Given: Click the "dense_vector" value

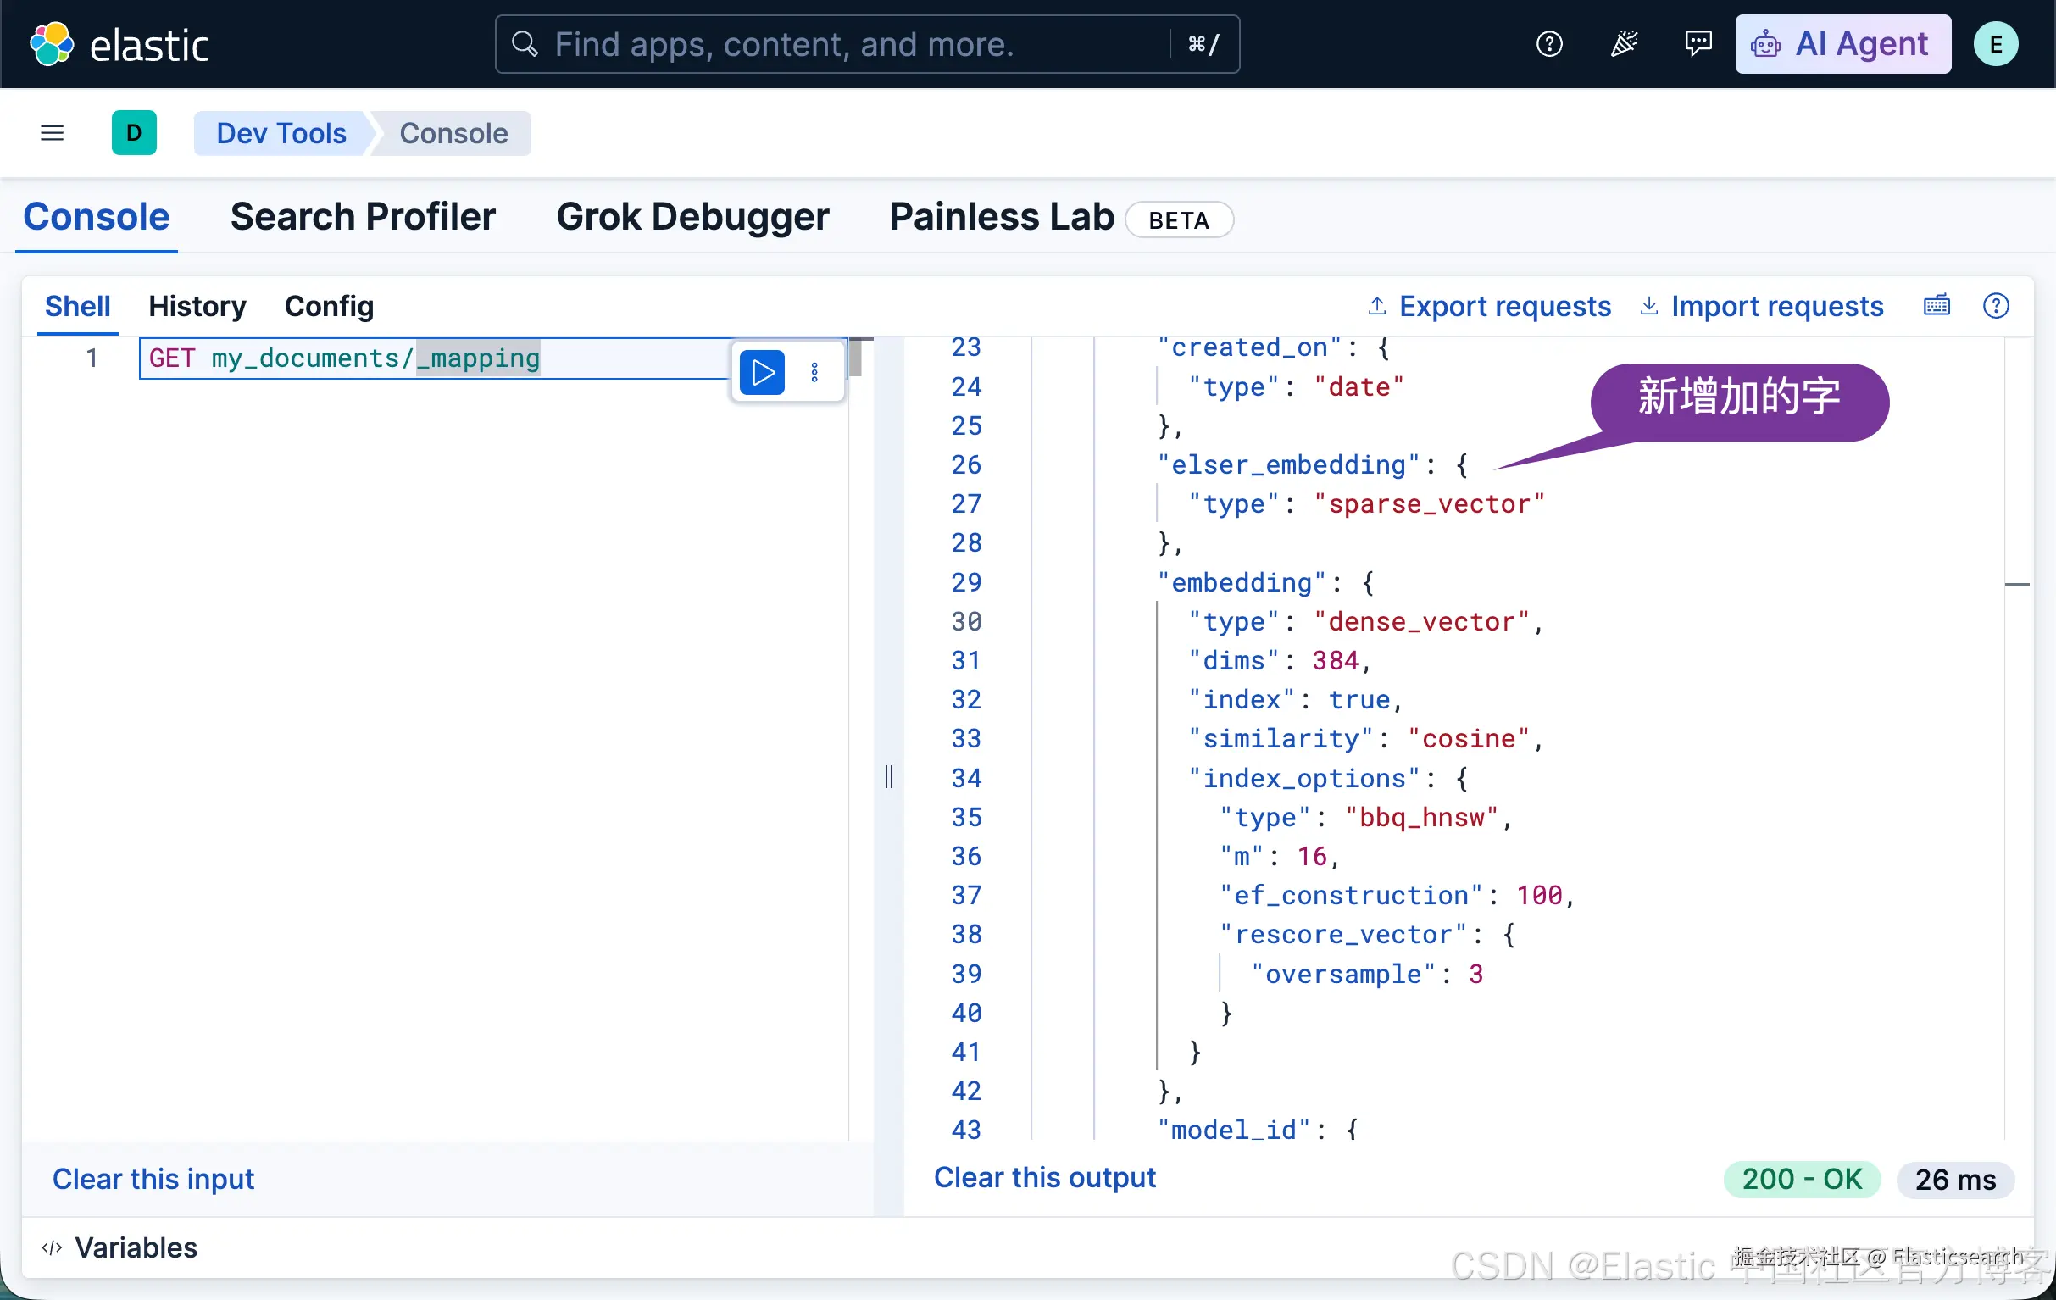Looking at the screenshot, I should click(1421, 622).
